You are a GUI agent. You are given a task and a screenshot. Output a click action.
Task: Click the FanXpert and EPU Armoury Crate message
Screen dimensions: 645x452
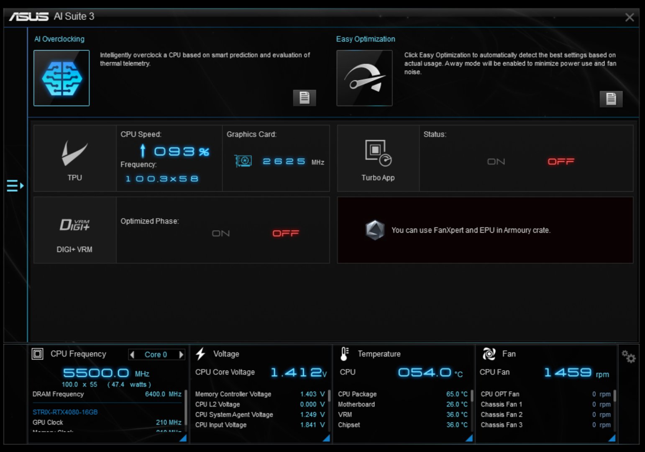click(471, 230)
